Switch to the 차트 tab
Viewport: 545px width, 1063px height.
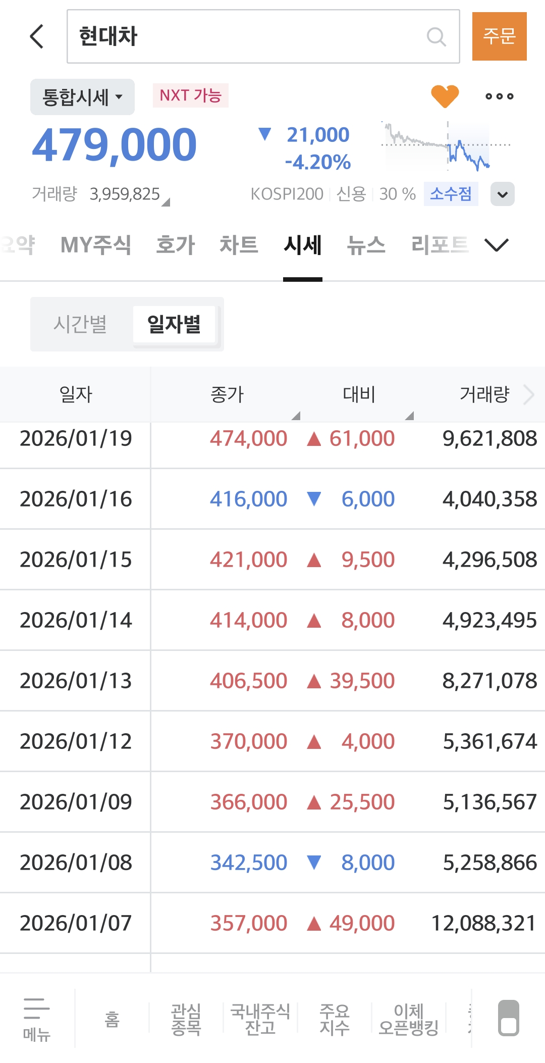pyautogui.click(x=239, y=245)
